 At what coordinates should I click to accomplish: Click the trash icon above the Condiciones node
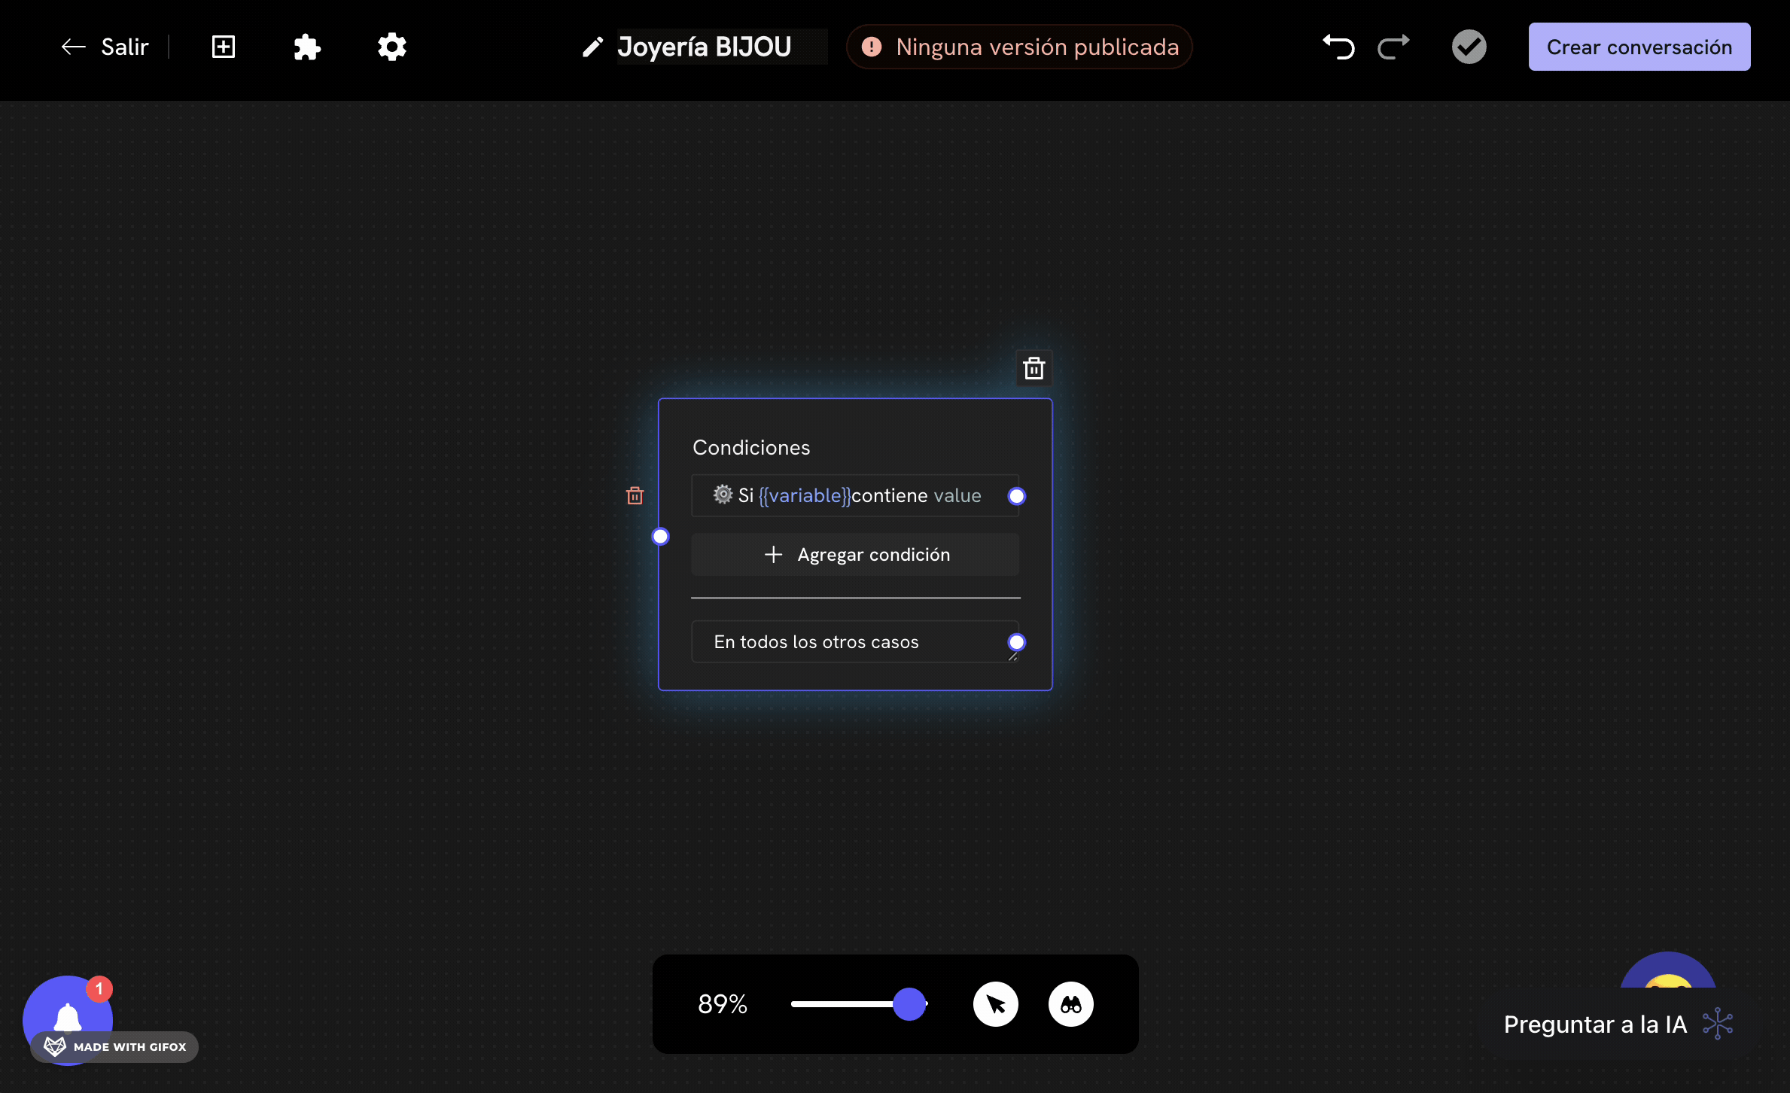1034,368
